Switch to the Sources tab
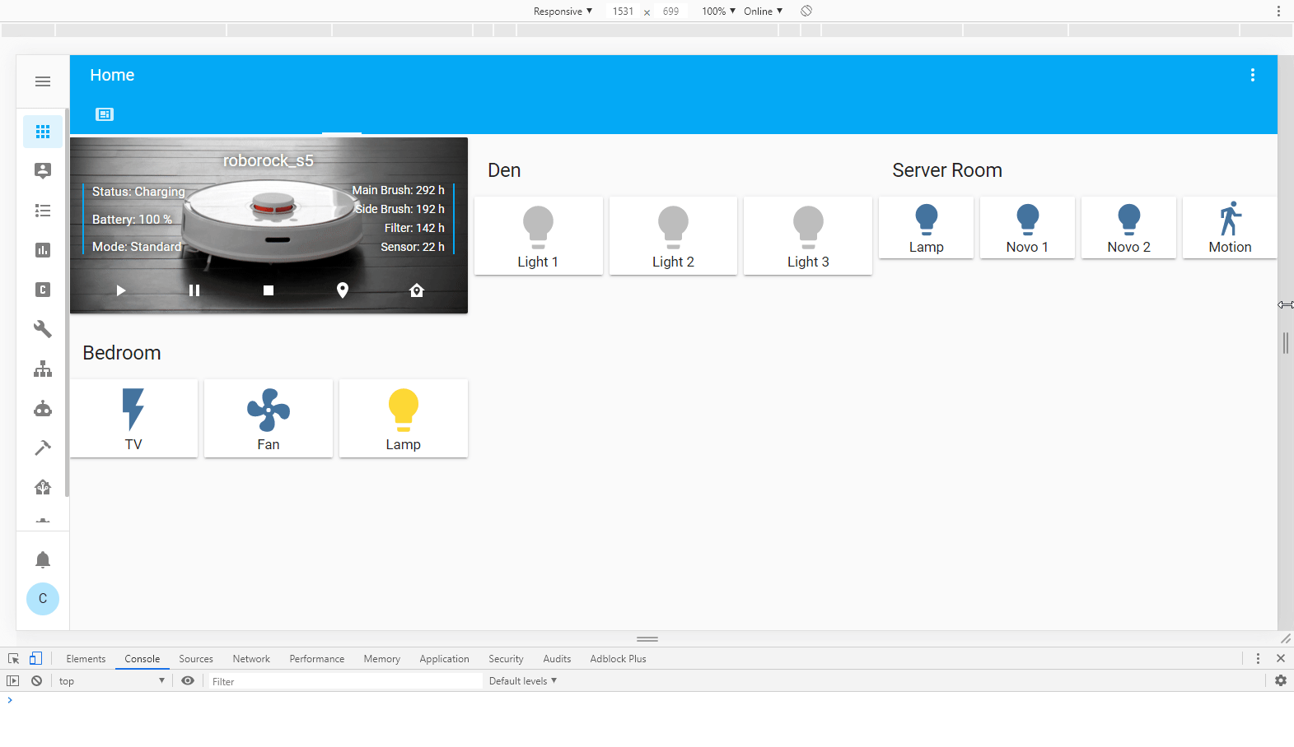1294x747 pixels. pyautogui.click(x=196, y=658)
